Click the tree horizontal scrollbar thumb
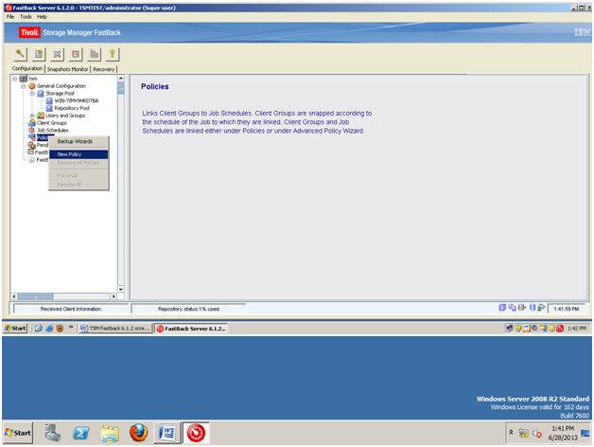This screenshot has height=447, width=594. (x=35, y=296)
